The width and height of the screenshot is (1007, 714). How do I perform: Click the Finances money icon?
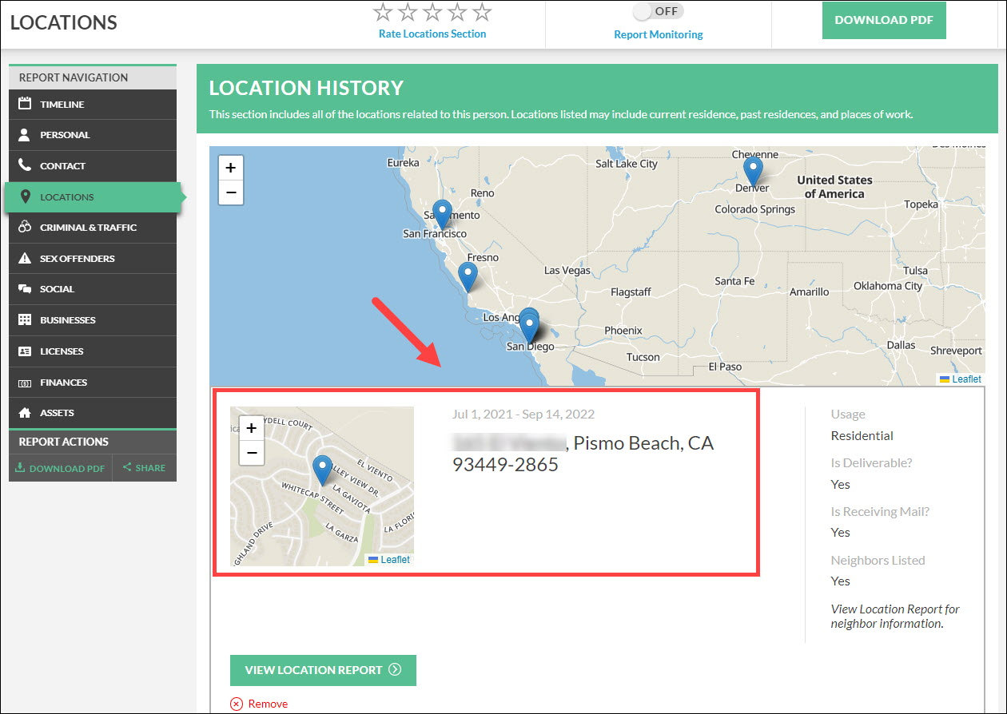[25, 383]
